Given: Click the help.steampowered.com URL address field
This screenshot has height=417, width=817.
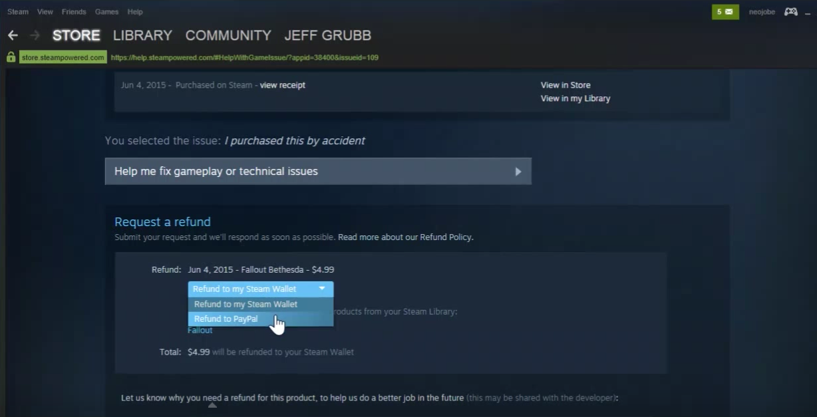Looking at the screenshot, I should (245, 58).
